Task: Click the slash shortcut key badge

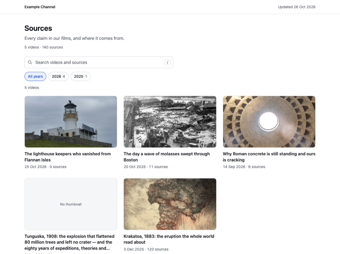Action: (x=167, y=62)
